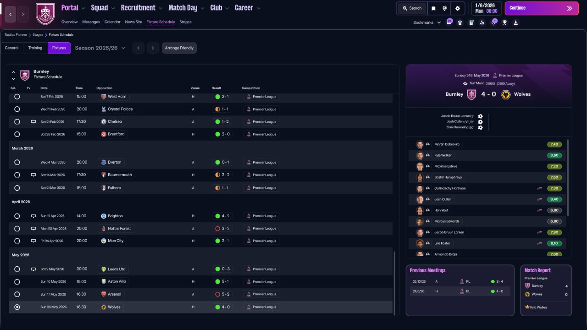587x330 pixels.
Task: Click Hannibal's 6,80 rating badge
Action: (x=554, y=210)
